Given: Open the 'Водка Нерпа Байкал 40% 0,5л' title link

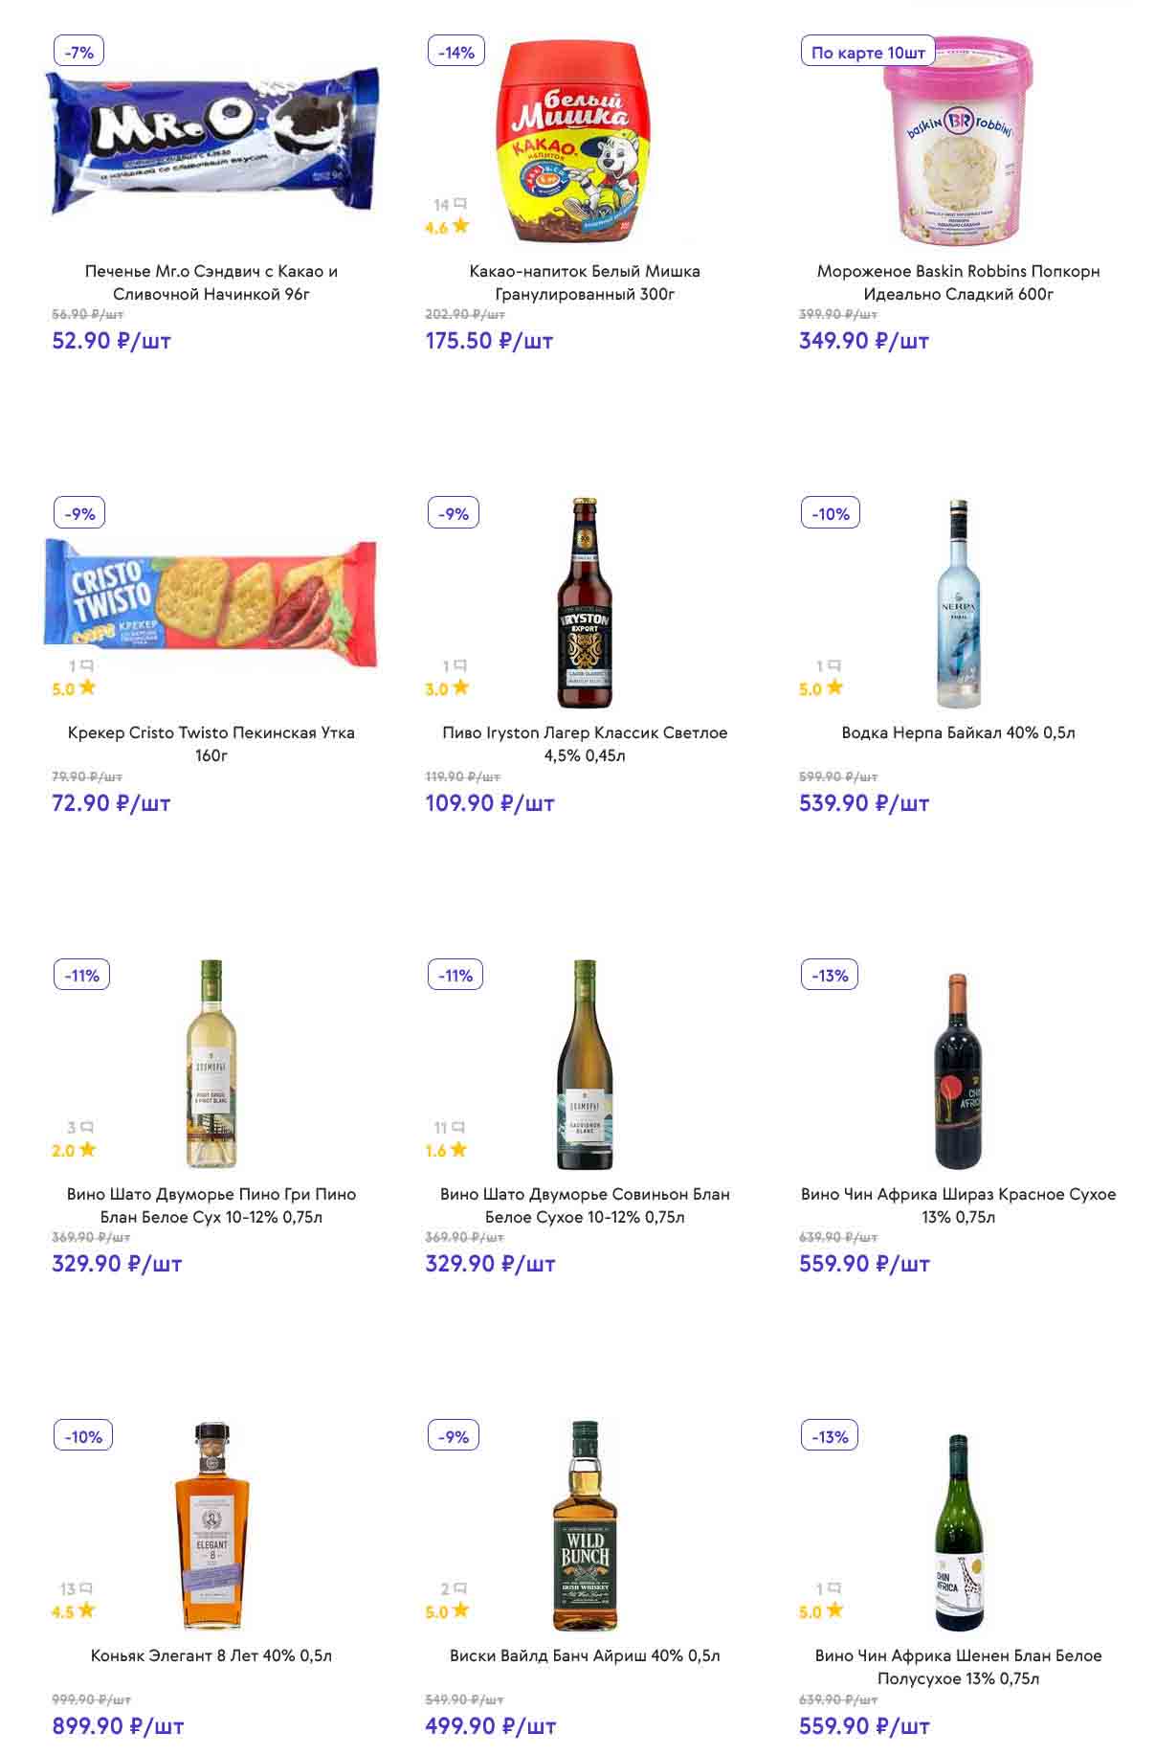Looking at the screenshot, I should point(958,732).
